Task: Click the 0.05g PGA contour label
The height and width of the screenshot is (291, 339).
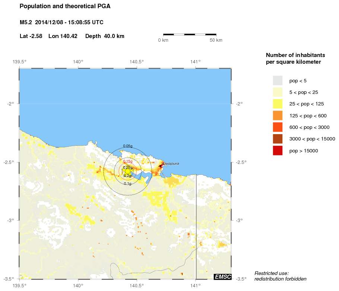Action: point(127,146)
